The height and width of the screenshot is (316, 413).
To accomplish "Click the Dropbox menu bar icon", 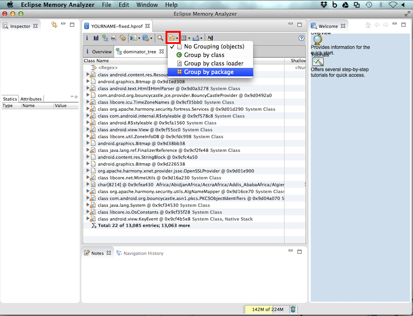I will [324, 5].
